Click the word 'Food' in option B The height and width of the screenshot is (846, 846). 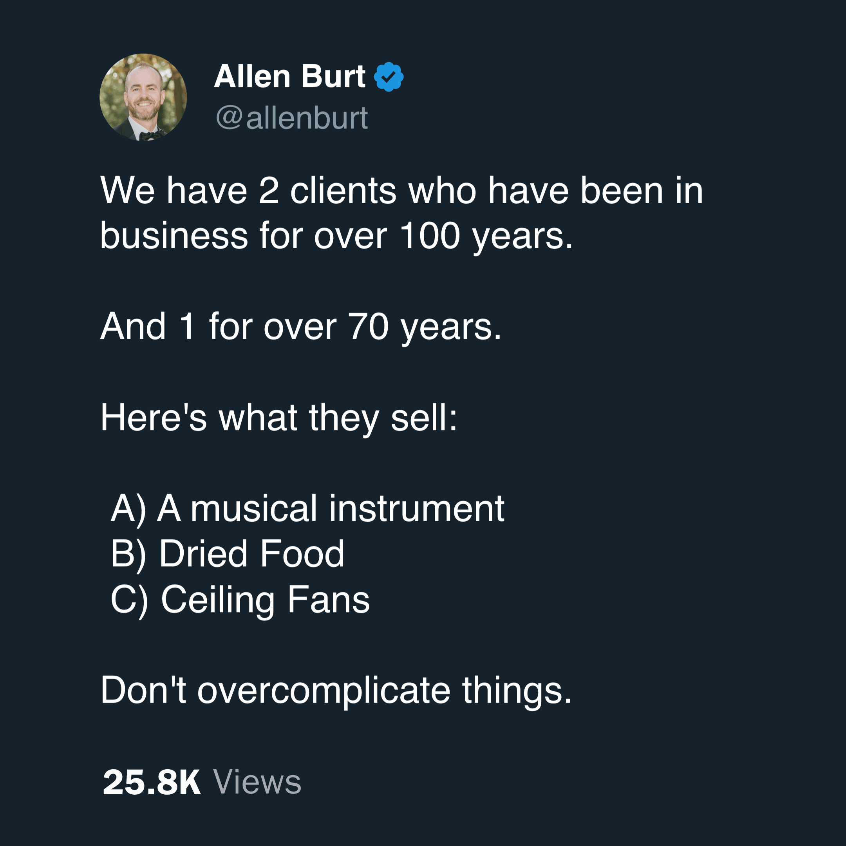(303, 554)
